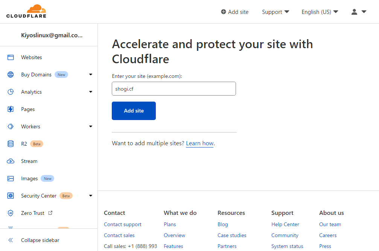Go to Pages in the sidebar
Screen dimensions: 379x251
(x=28, y=110)
